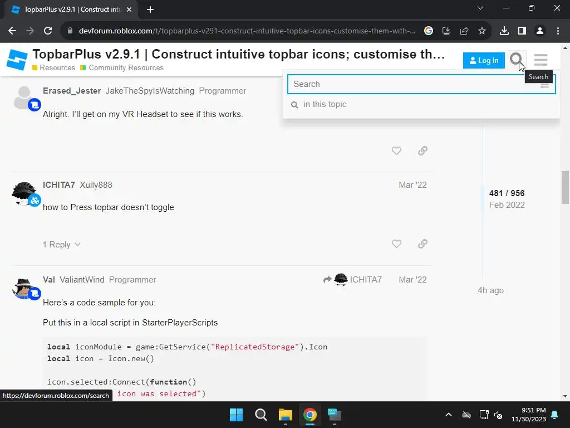Open the notification bell in the taskbar

point(555,415)
